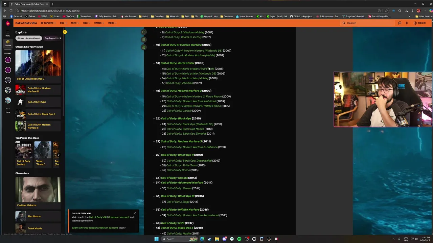Click the fullscreen expand icon beside article
The height and width of the screenshot is (243, 433).
click(x=144, y=32)
